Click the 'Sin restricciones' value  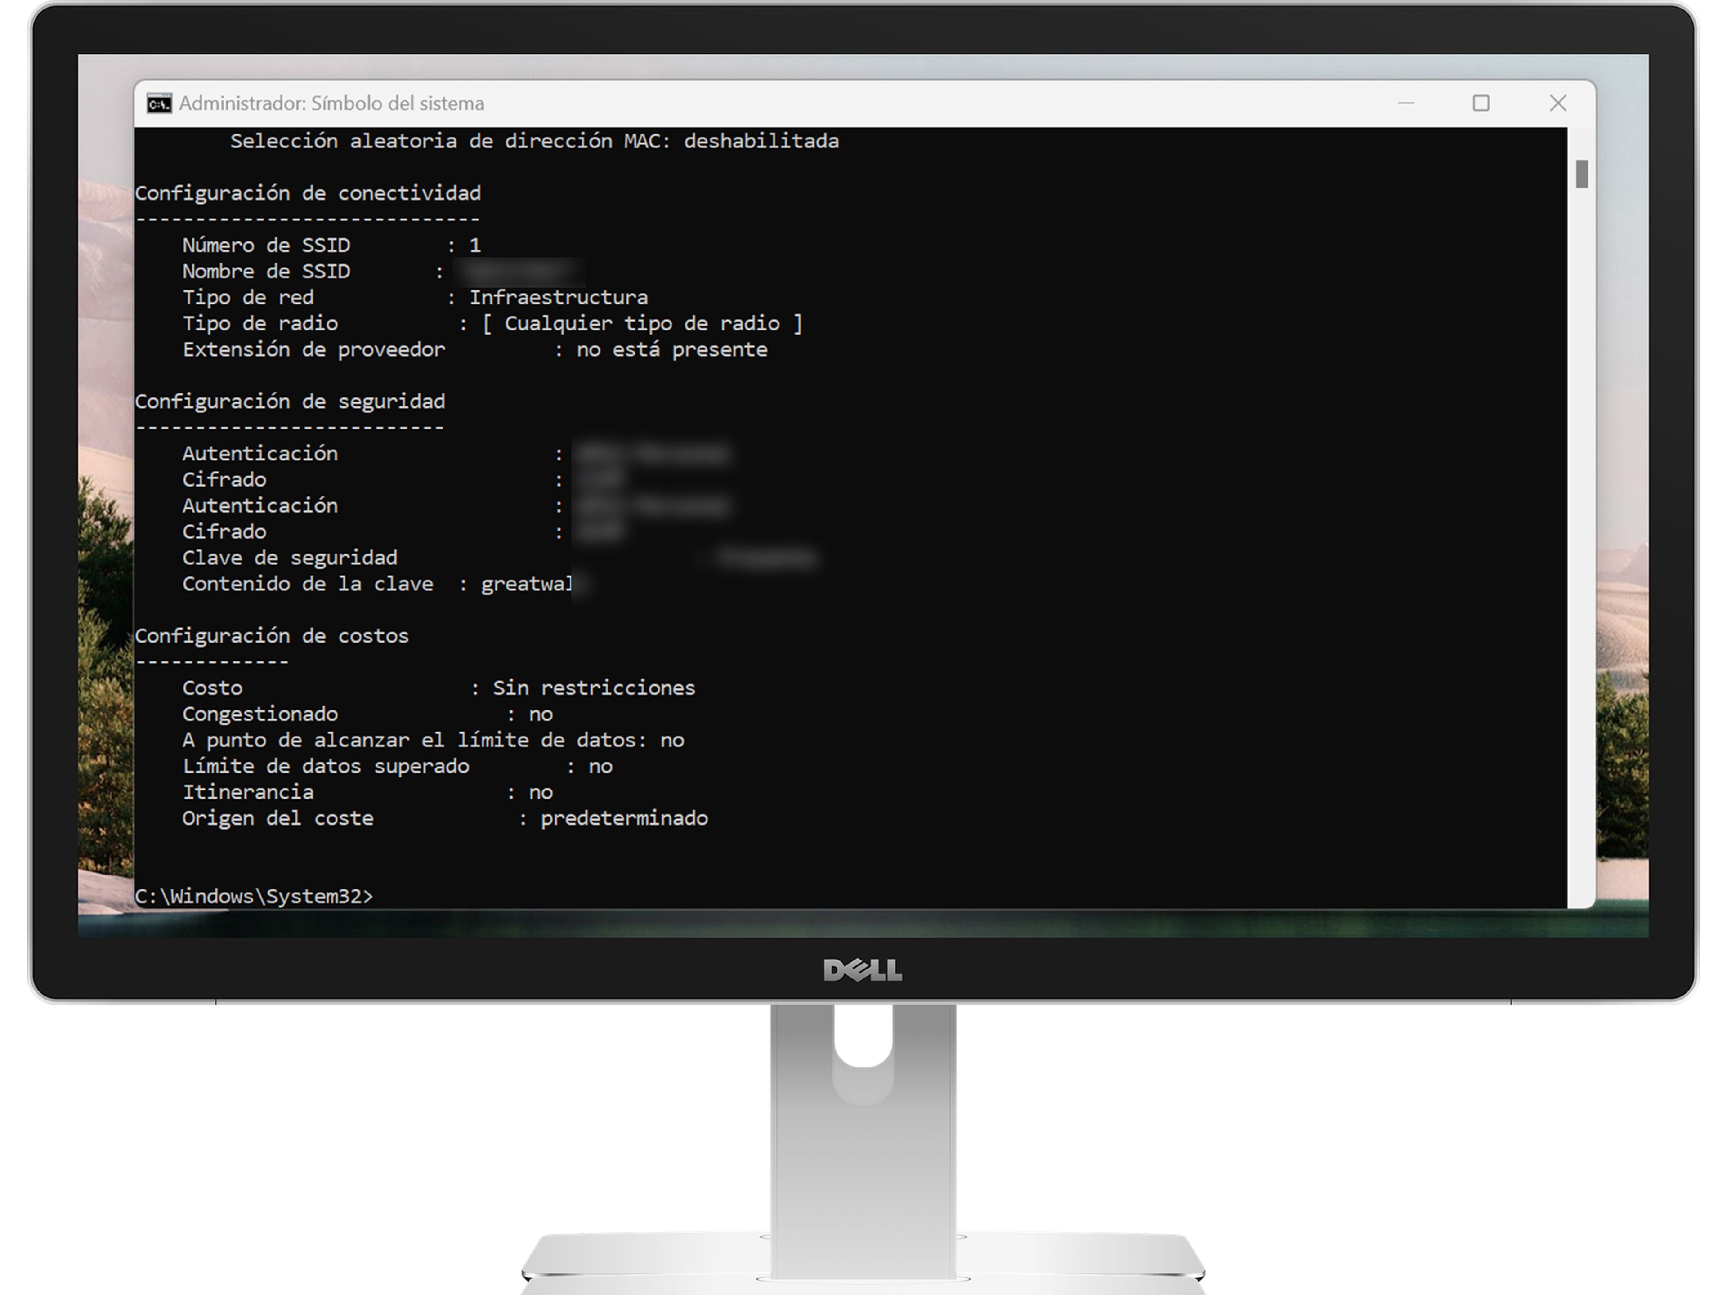tap(593, 688)
